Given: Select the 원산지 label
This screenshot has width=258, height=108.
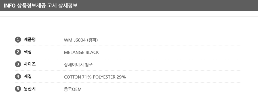Looking at the screenshot, I should (x=30, y=89).
